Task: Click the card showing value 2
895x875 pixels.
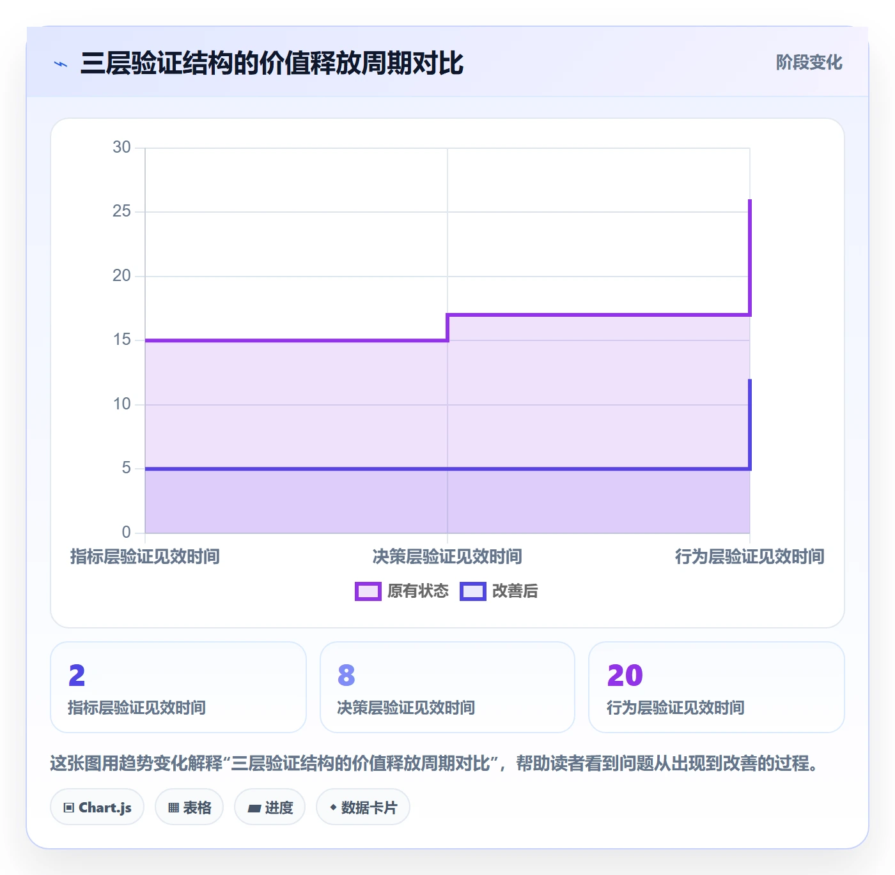Action: pyautogui.click(x=178, y=687)
